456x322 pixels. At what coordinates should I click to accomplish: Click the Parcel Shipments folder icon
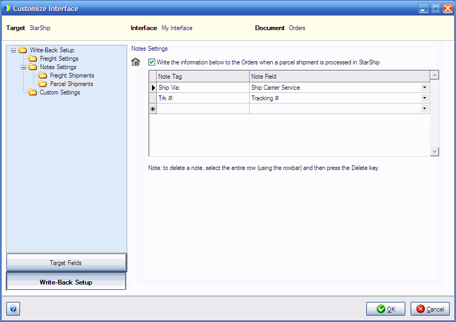point(43,84)
